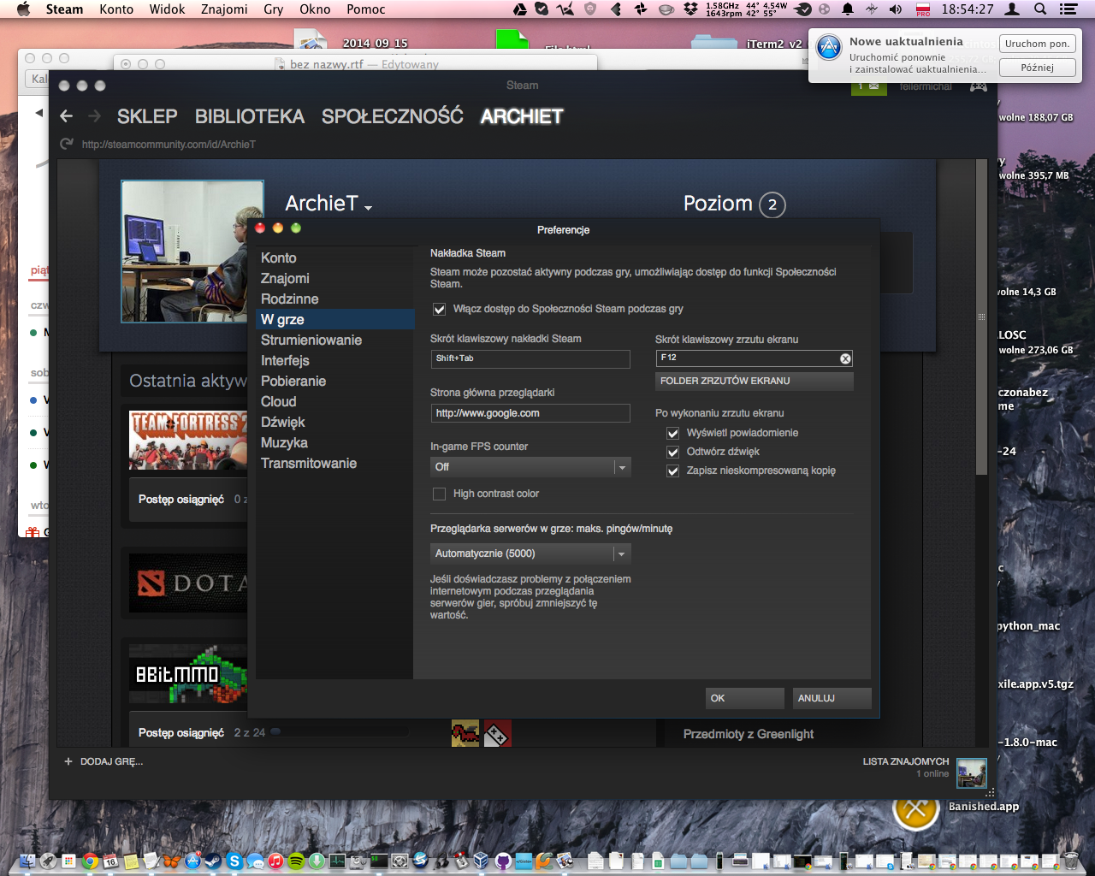Launch Spotify from the Dock

coord(296,861)
